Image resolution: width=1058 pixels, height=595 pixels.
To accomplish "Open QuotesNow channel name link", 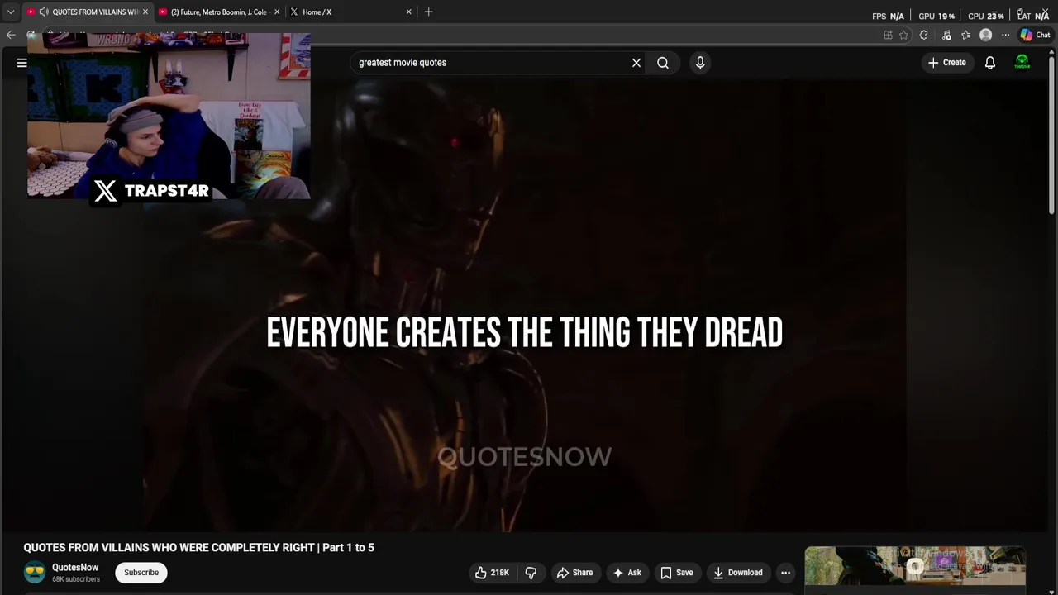I will [x=75, y=568].
